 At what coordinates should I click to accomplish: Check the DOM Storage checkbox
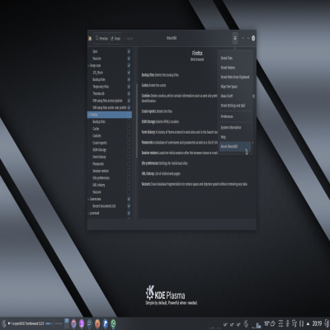129,150
